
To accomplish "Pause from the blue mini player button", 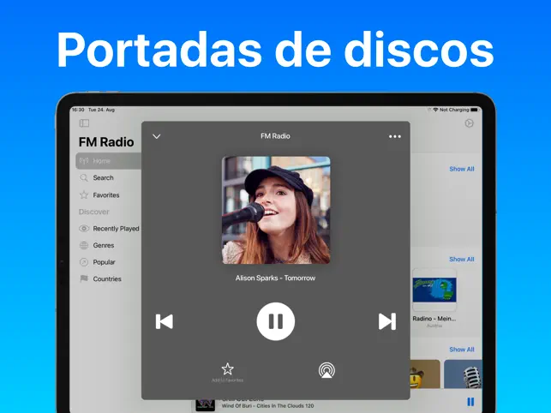I will click(470, 402).
